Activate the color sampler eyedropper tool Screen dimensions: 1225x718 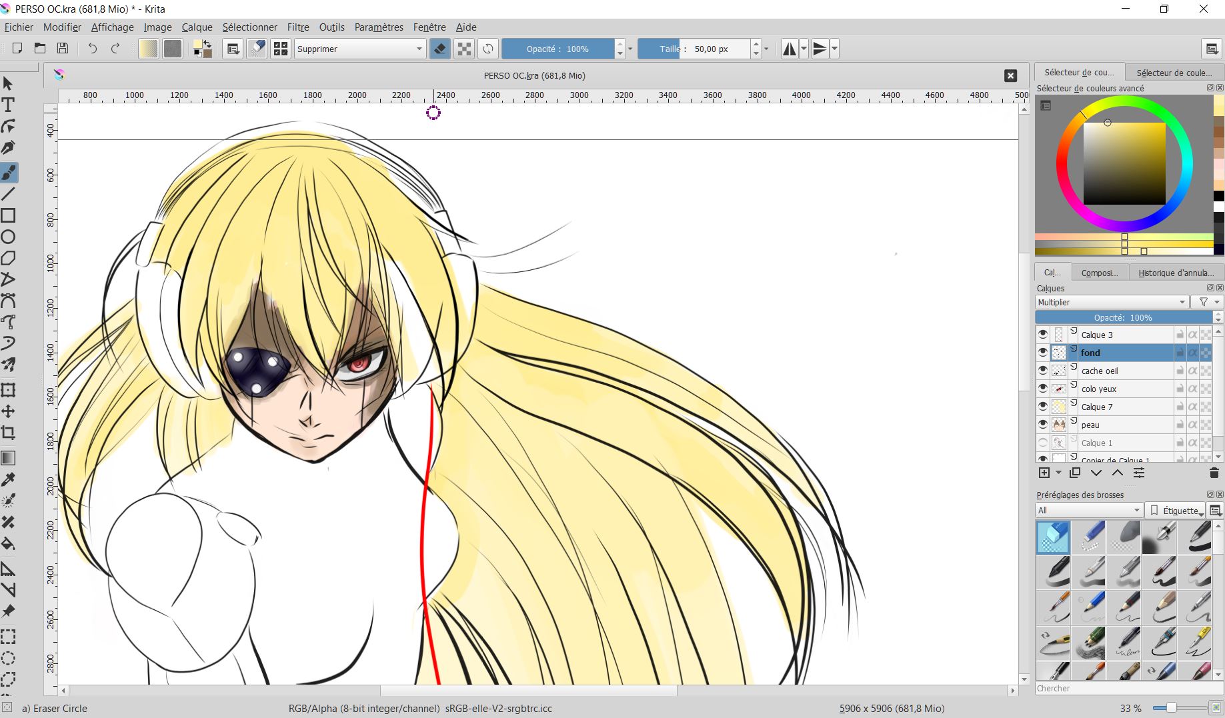pyautogui.click(x=9, y=479)
